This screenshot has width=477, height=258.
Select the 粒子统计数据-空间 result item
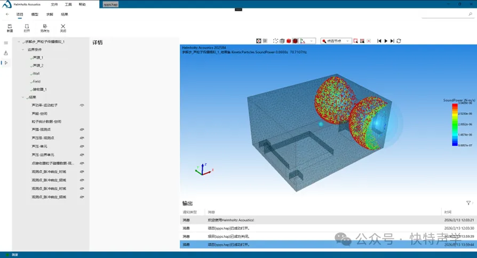click(x=46, y=122)
